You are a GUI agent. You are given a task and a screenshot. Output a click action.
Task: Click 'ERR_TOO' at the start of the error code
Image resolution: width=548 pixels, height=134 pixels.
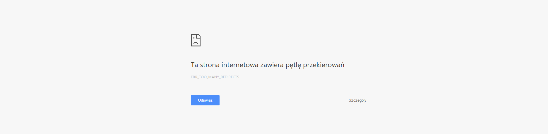[x=199, y=77]
